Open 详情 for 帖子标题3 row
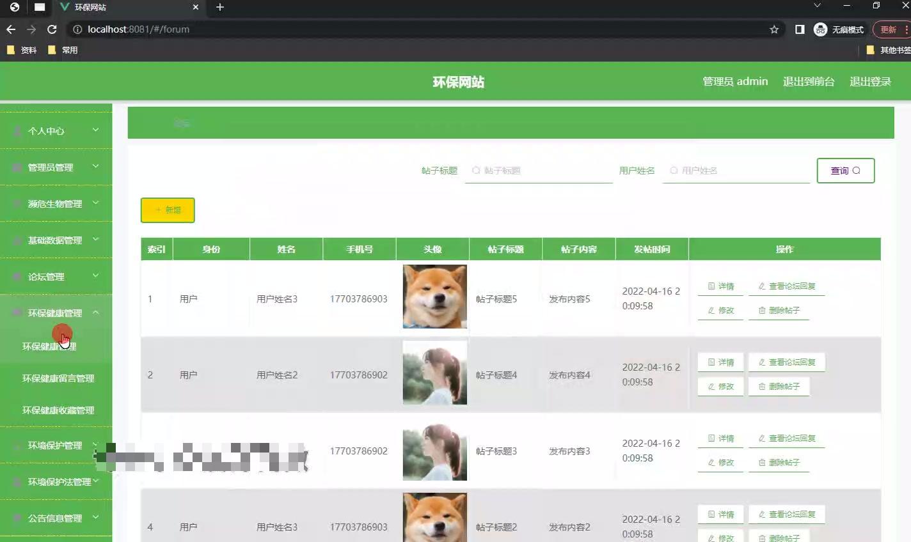The height and width of the screenshot is (542, 911). (x=720, y=438)
